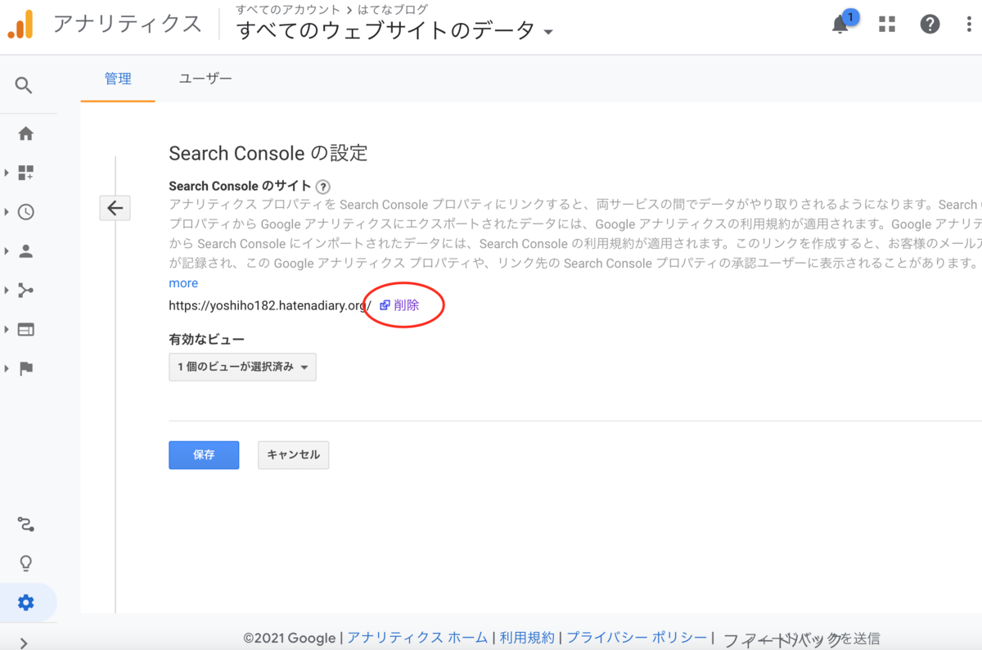This screenshot has width=982, height=650.
Task: Open the Admin gear icon
Action: point(25,603)
